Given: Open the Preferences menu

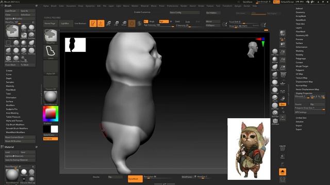Looking at the screenshot, I should point(173,6).
